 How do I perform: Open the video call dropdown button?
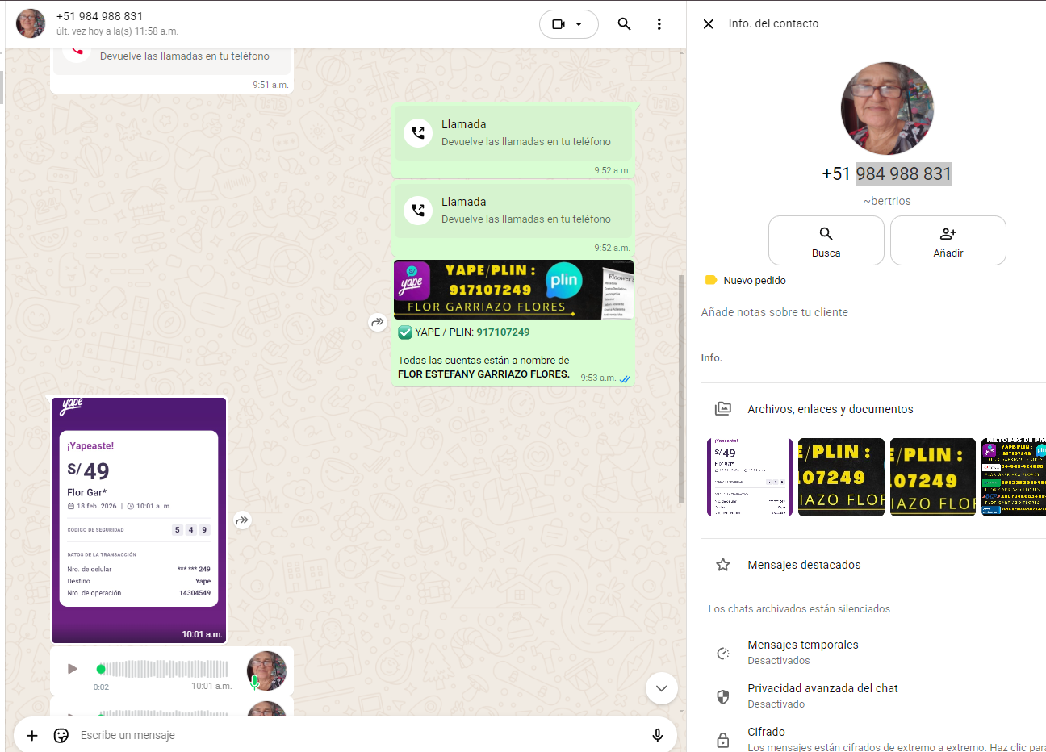click(x=568, y=24)
